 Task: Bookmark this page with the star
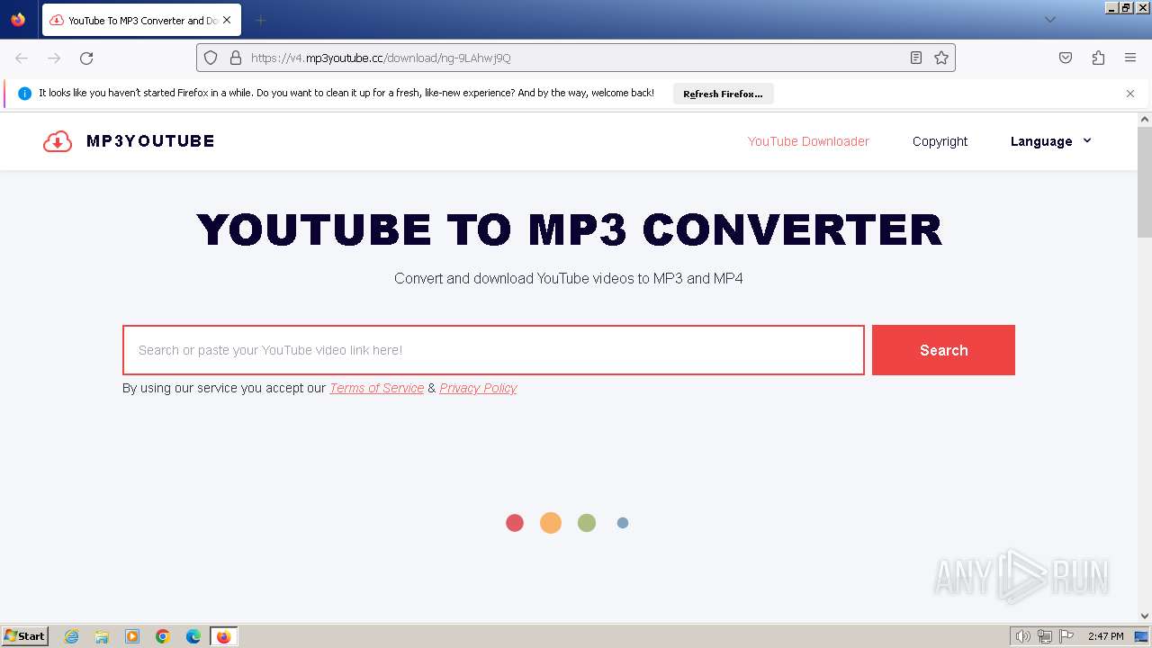(x=941, y=58)
